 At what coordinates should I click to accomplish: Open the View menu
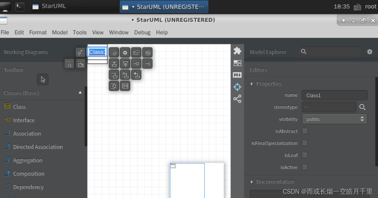click(x=97, y=32)
